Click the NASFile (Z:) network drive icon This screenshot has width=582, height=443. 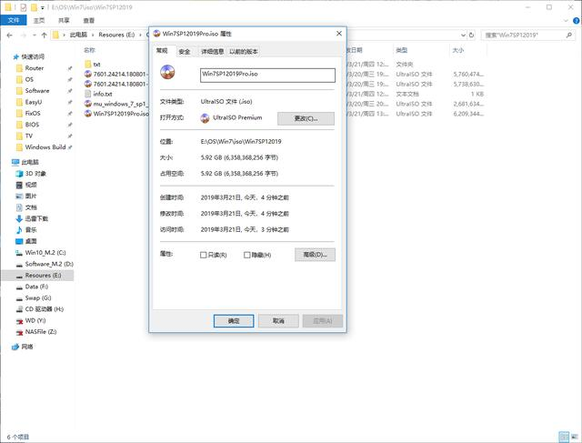19,332
